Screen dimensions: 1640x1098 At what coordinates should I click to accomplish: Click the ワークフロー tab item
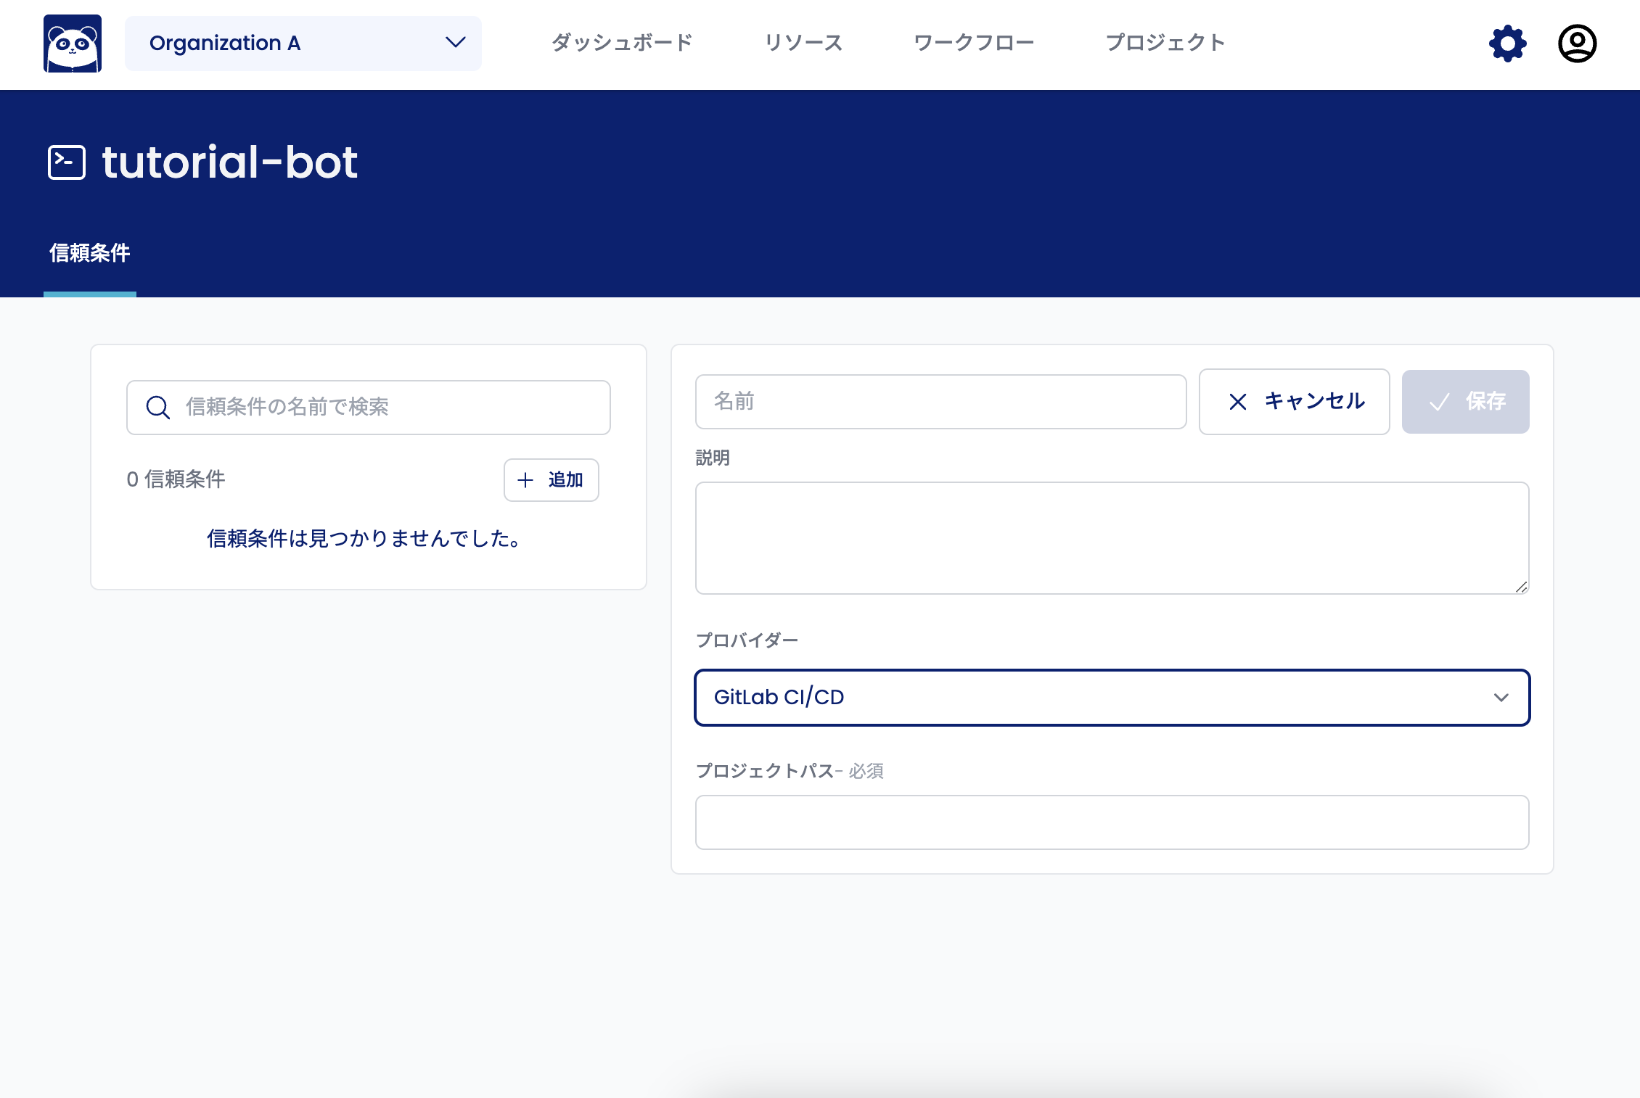(x=972, y=44)
